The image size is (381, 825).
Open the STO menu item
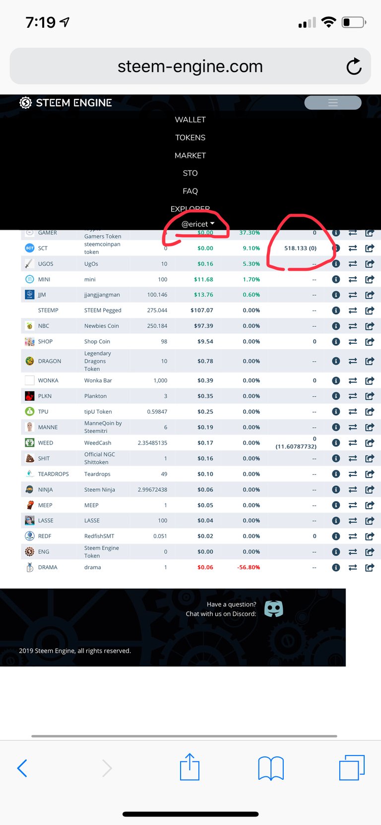pyautogui.click(x=190, y=173)
